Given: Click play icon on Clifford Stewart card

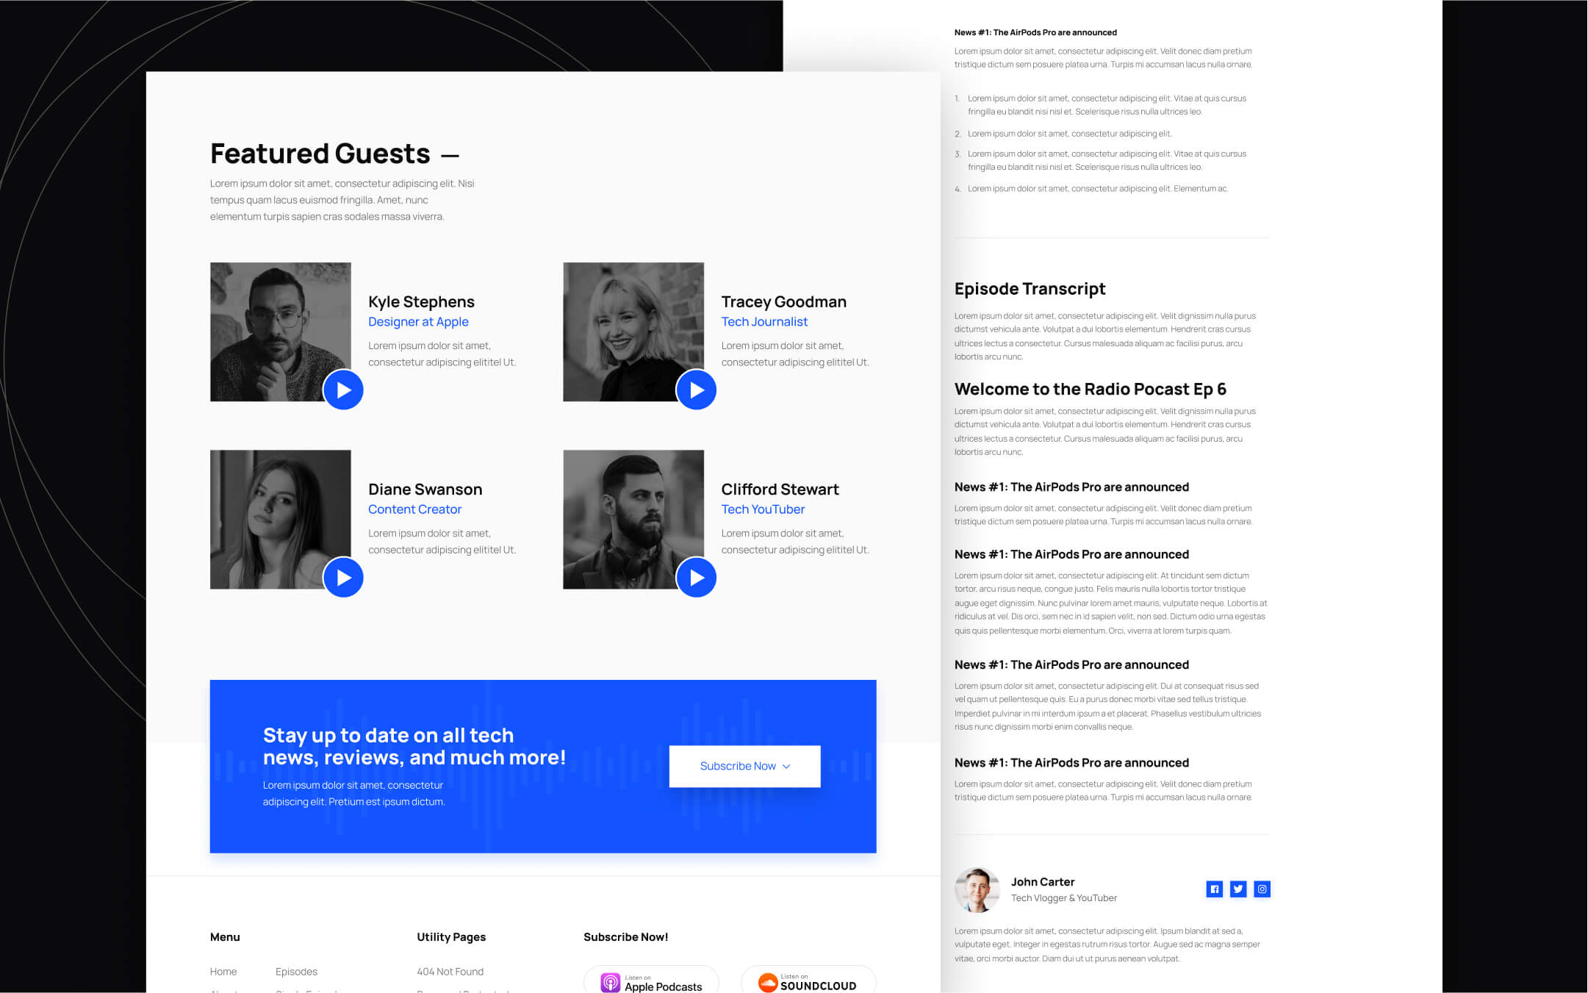Looking at the screenshot, I should [695, 578].
